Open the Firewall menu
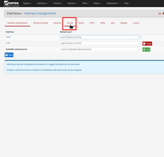The width and height of the screenshot is (164, 157). pyautogui.click(x=57, y=3)
